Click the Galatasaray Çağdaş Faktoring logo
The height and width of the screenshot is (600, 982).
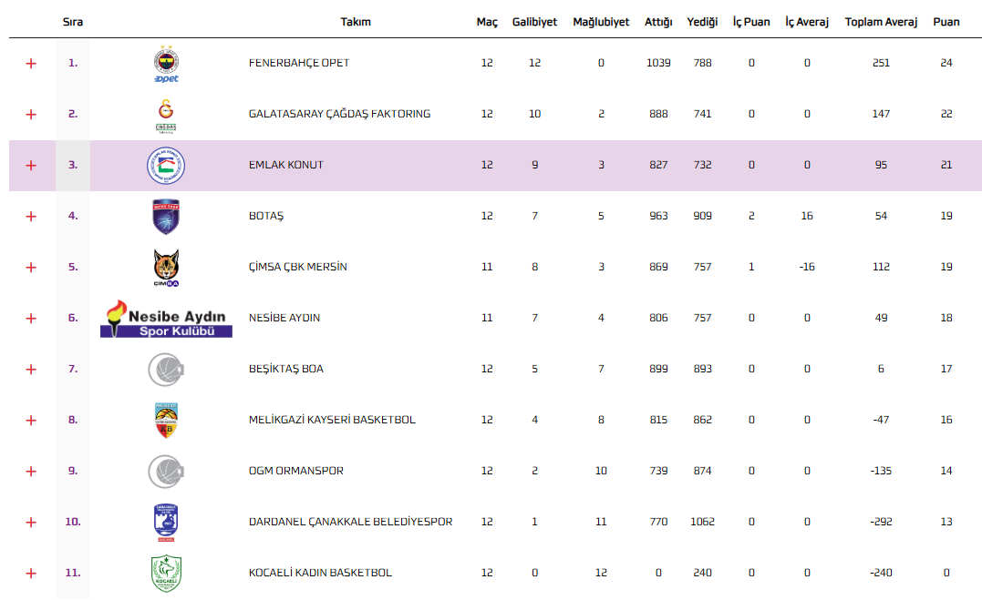(166, 115)
